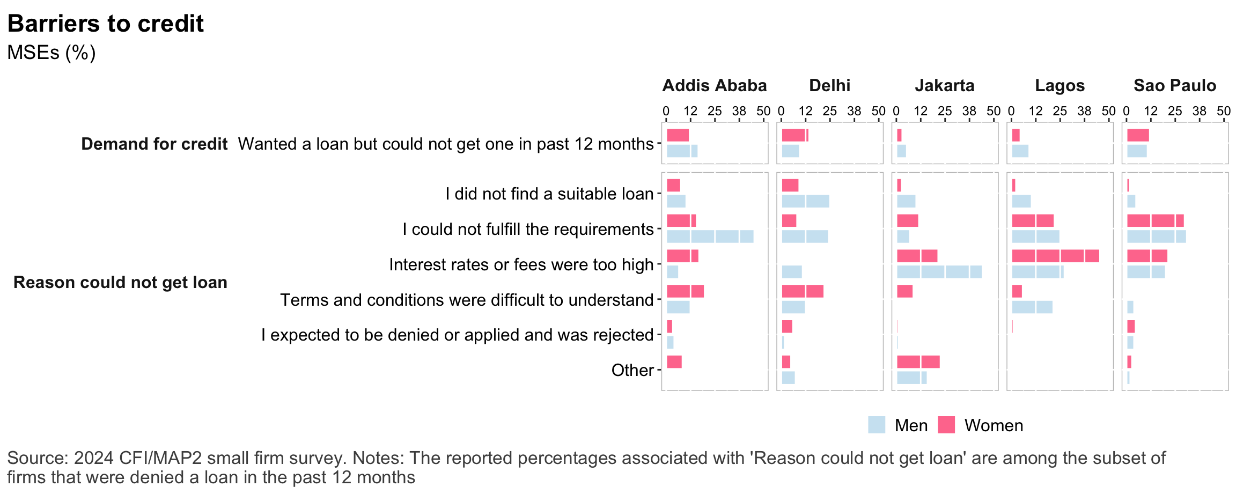Click the "Other" row label
Screen dimensions: 1236x494
(632, 370)
